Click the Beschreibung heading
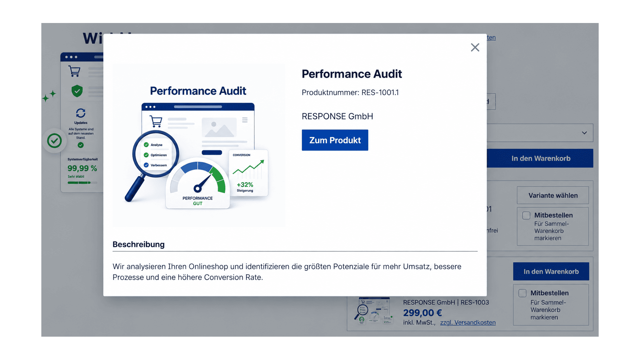This screenshot has width=640, height=360. (x=139, y=244)
